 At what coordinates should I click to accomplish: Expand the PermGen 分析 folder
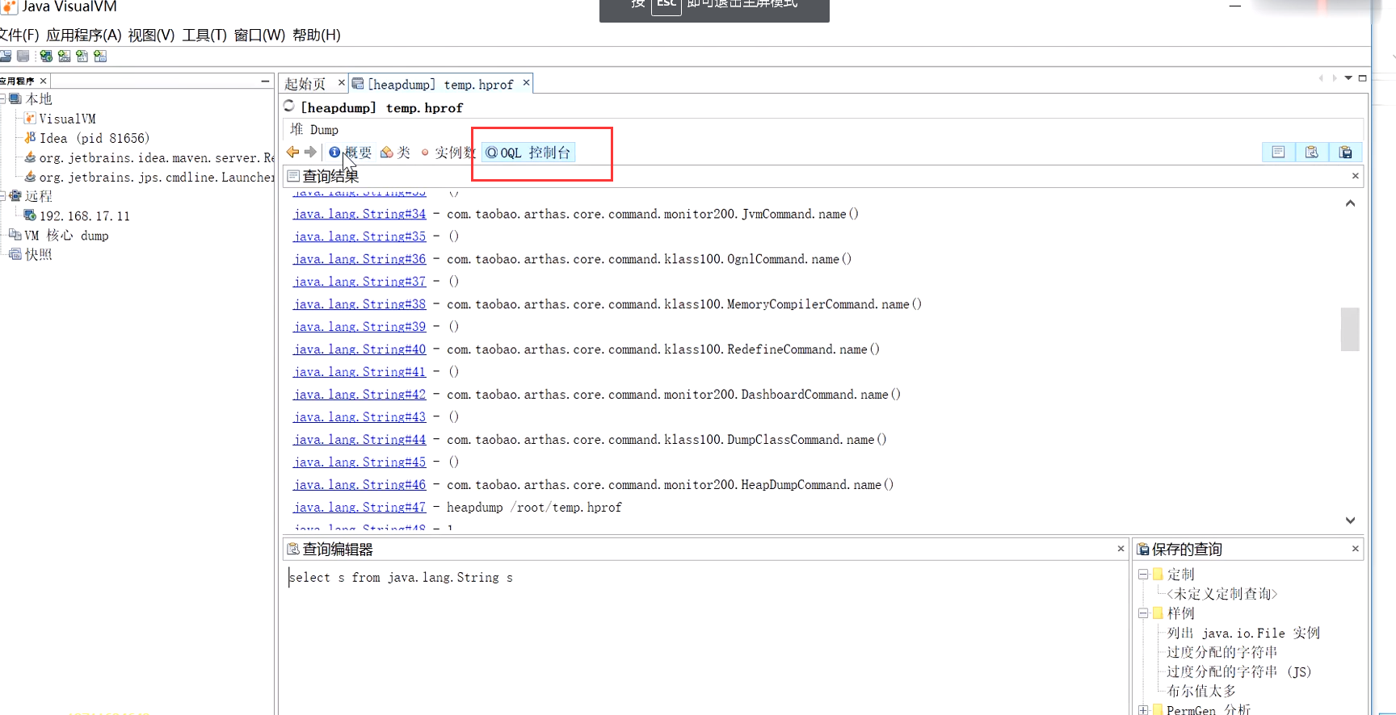1143,709
